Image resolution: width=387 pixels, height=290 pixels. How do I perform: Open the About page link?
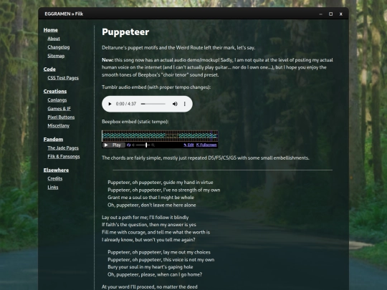[x=54, y=39]
